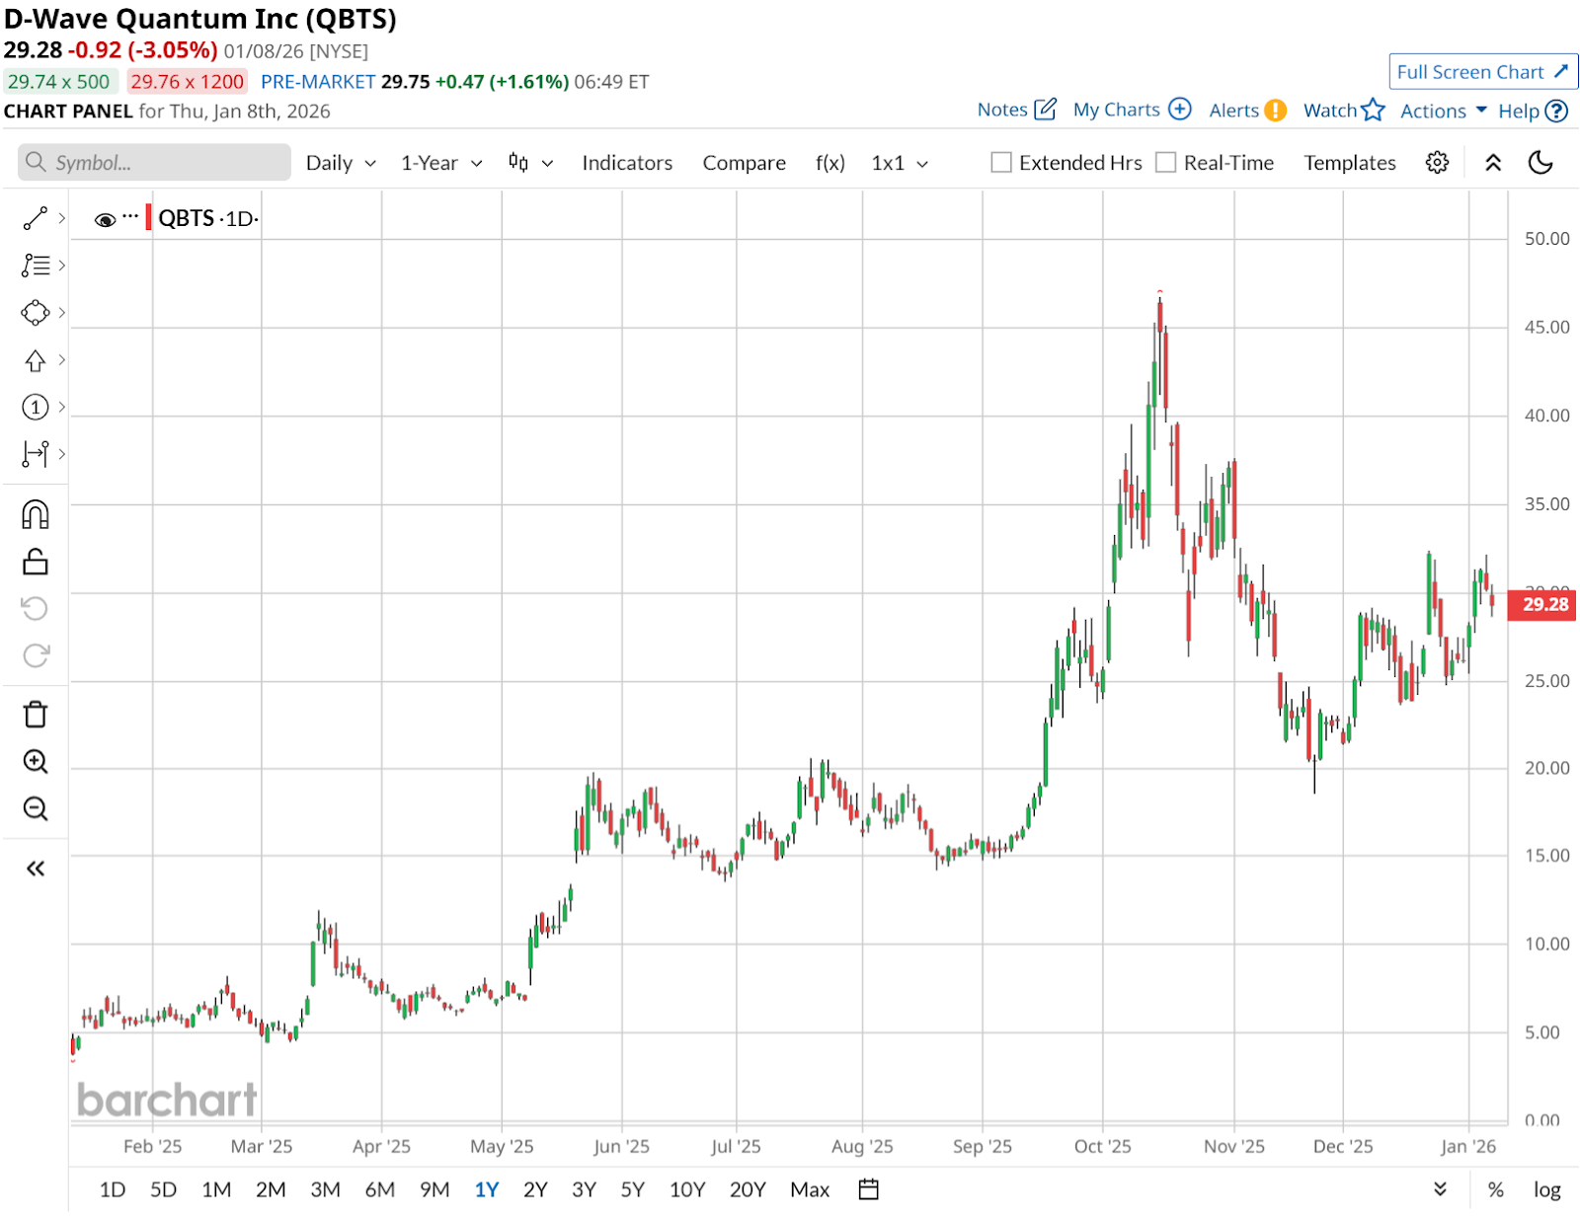Open the Indicators menu

coord(627,163)
